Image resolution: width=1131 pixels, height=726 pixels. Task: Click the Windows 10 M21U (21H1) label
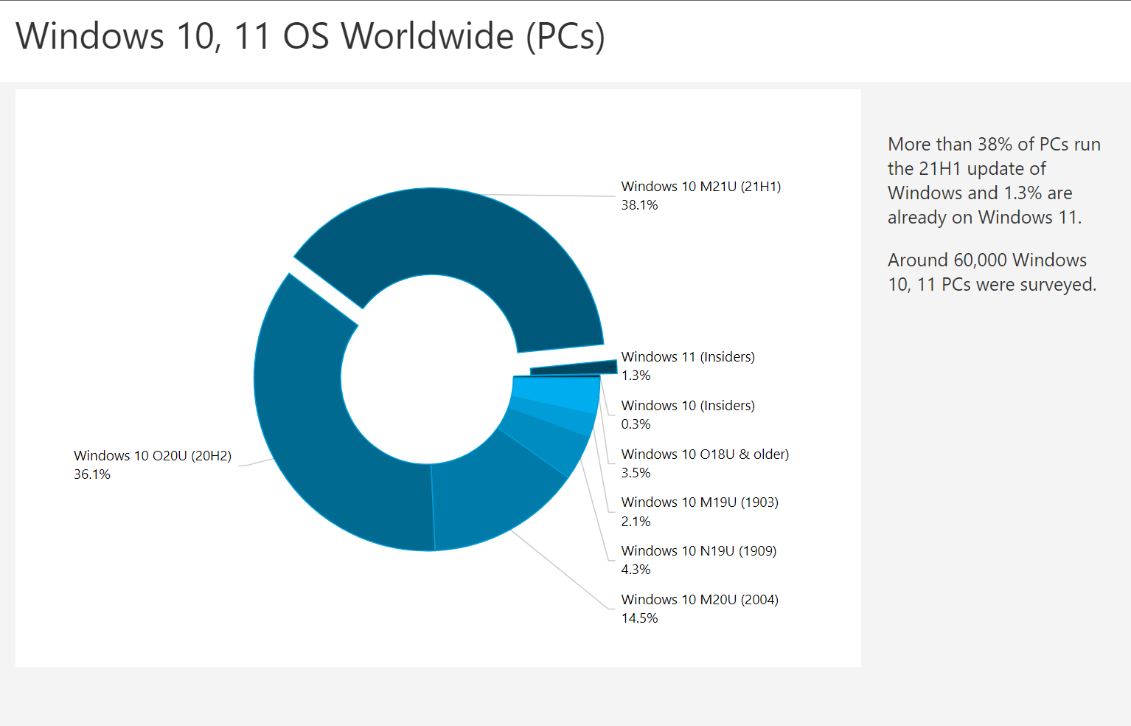point(700,186)
